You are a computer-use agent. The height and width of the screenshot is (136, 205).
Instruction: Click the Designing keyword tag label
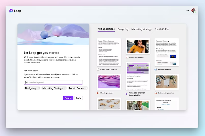click(30, 88)
